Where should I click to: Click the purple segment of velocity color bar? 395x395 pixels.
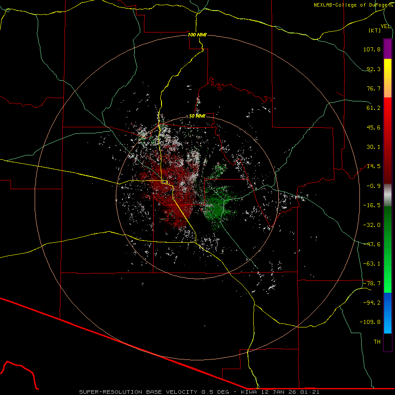pos(388,49)
